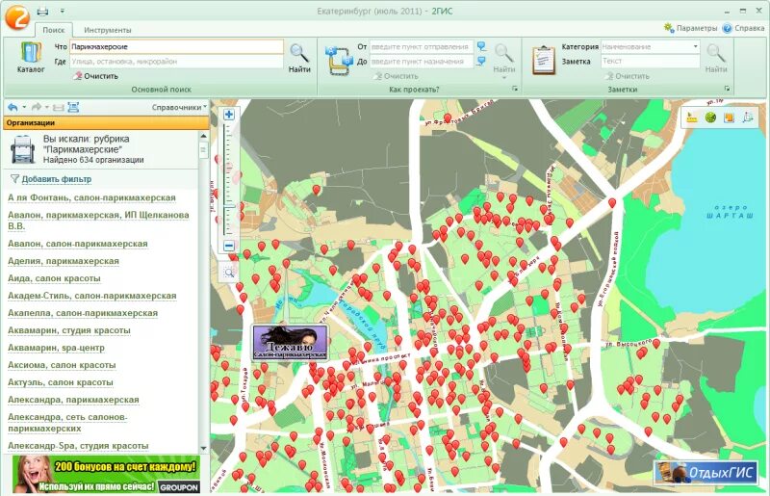The image size is (770, 496).
Task: Click Найти in the route group
Action: (503, 57)
